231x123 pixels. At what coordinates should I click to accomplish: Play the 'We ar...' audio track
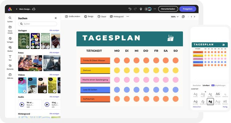point(22,105)
